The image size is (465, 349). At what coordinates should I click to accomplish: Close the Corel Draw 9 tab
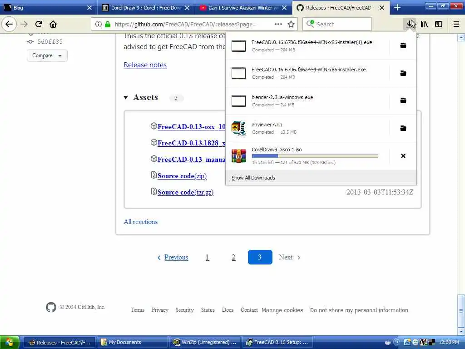187,8
